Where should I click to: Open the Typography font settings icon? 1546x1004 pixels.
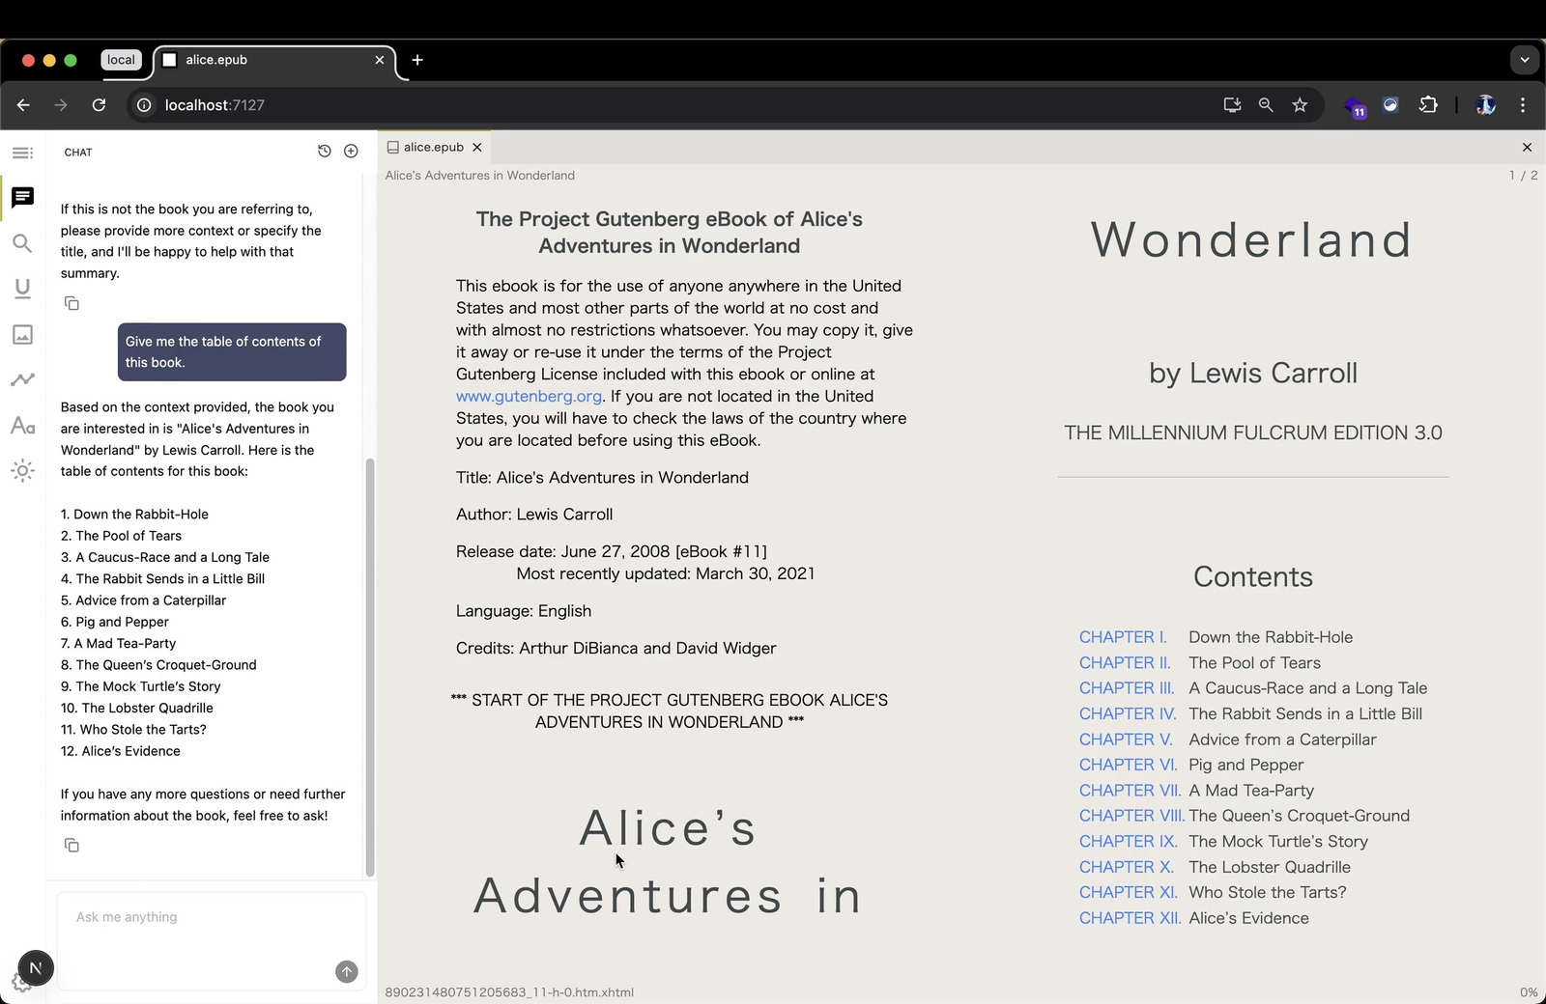tap(22, 425)
